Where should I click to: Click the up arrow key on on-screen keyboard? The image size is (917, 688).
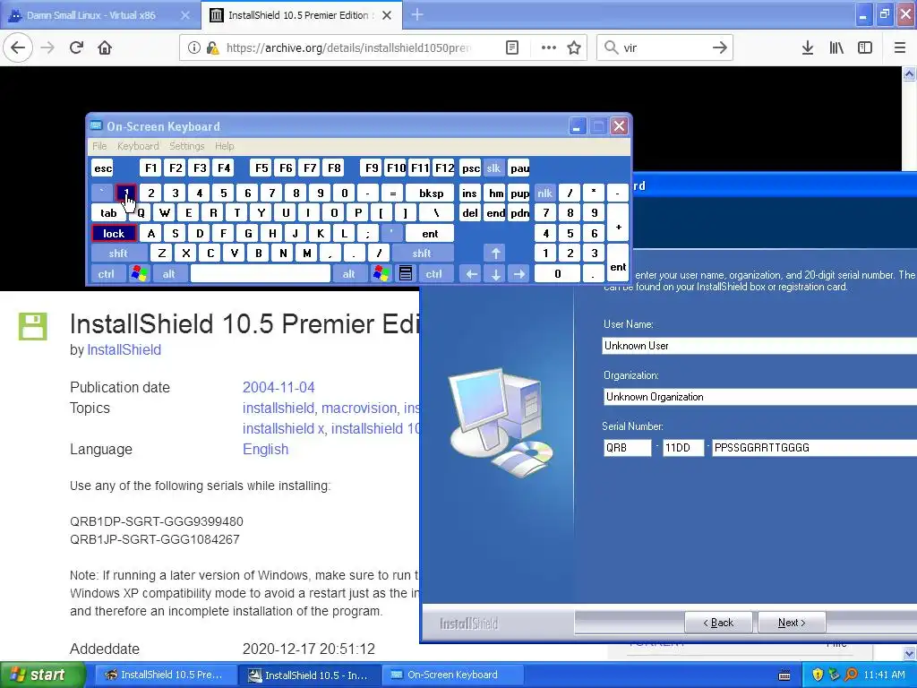click(495, 254)
